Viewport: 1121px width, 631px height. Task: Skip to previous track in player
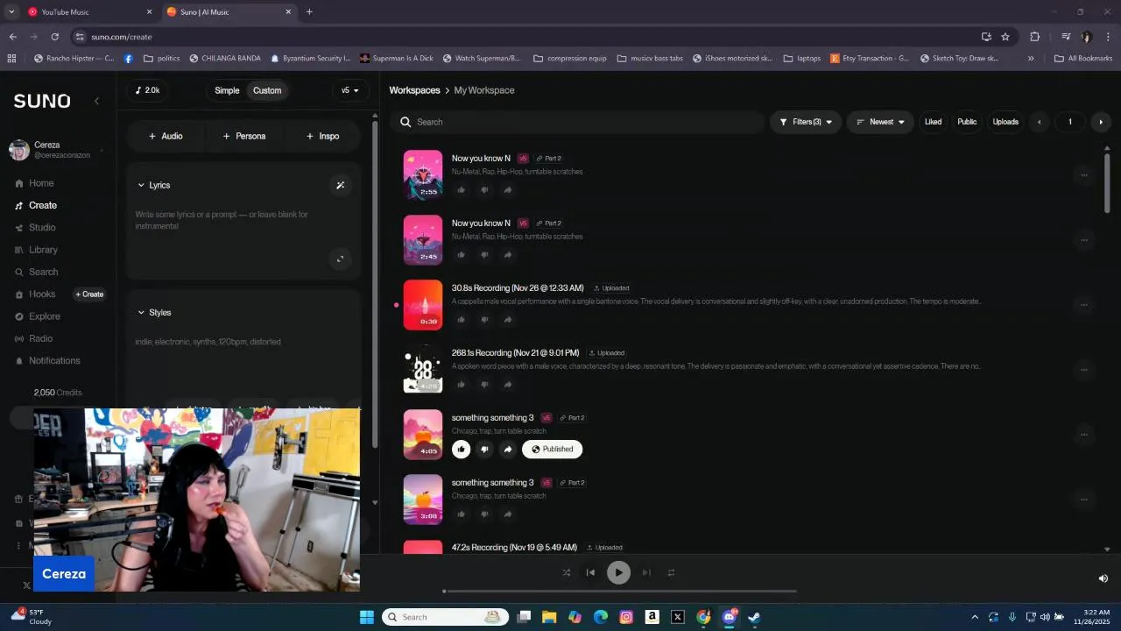[590, 572]
